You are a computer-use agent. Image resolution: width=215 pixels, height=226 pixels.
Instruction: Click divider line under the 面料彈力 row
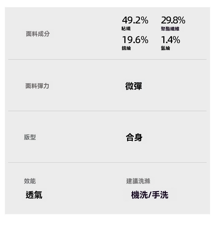coord(107,111)
